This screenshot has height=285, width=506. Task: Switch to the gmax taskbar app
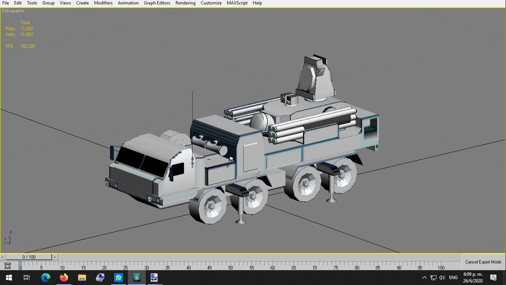[137, 277]
